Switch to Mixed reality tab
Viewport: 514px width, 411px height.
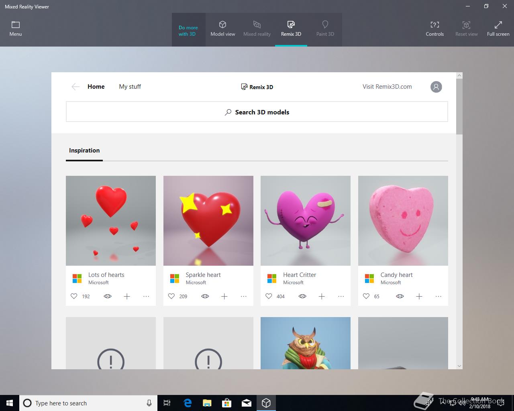(x=257, y=29)
